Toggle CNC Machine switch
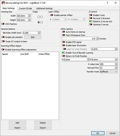The width and height of the screenshot is (120, 136). click(3, 24)
